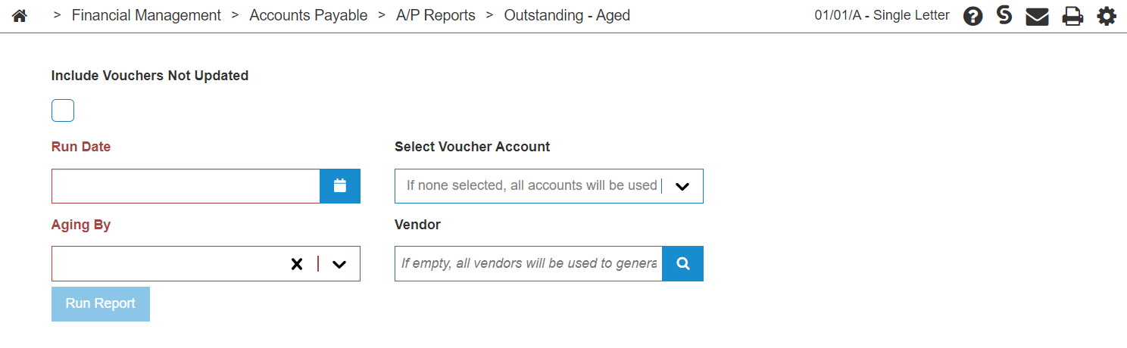Expand the Select Voucher Account dropdown arrow

click(682, 187)
